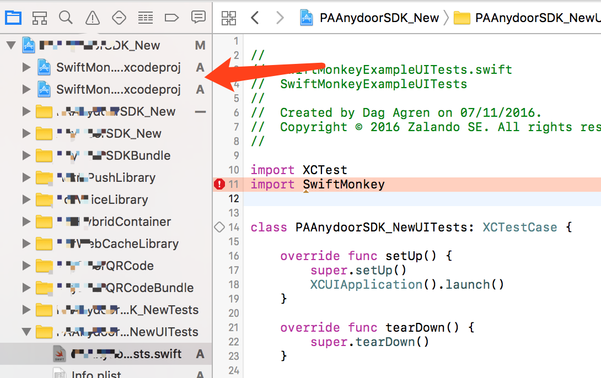Click the QRCodeBundle folder icon
This screenshot has height=378, width=601.
pyautogui.click(x=44, y=288)
